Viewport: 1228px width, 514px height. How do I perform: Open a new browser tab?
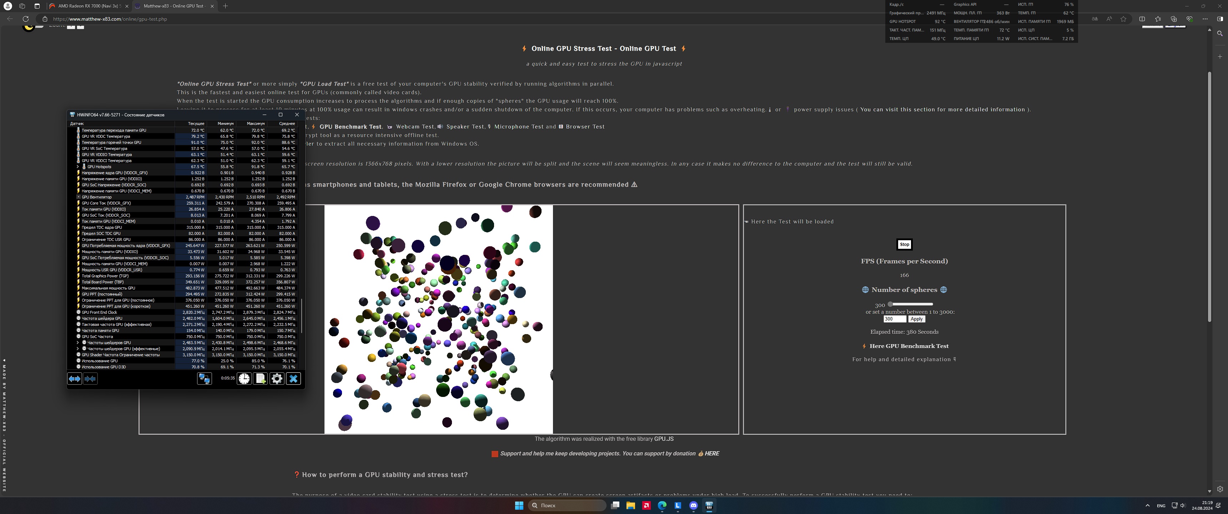pos(226,6)
